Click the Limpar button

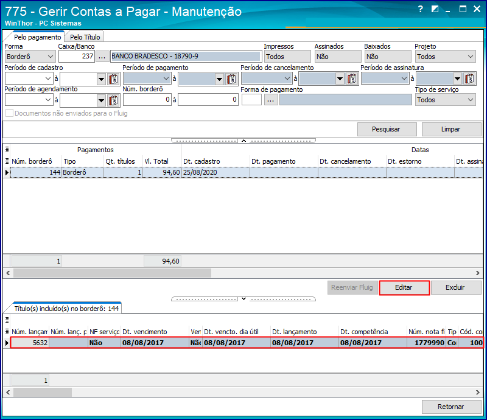point(451,129)
